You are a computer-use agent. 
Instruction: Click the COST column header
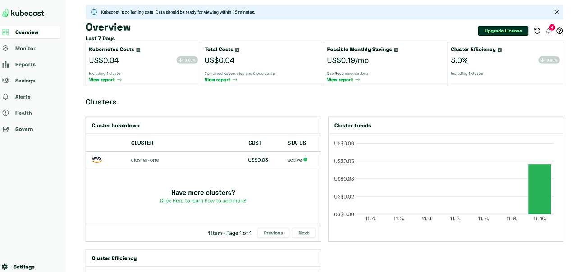[255, 143]
